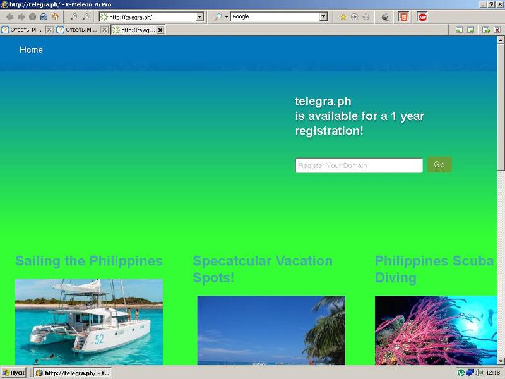Click the privacy broom icon
The image size is (505, 379).
pos(385,17)
